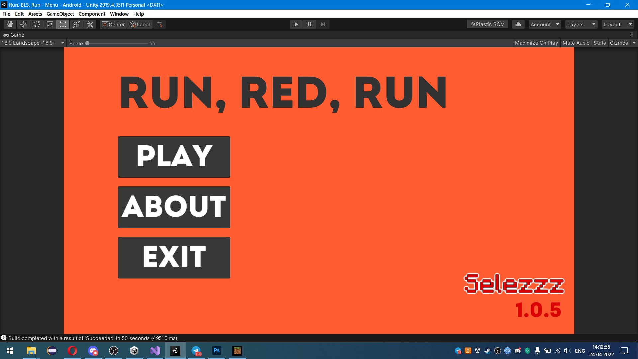The image size is (638, 359).
Task: Click Stats button in Game view toolbar
Action: tap(599, 43)
